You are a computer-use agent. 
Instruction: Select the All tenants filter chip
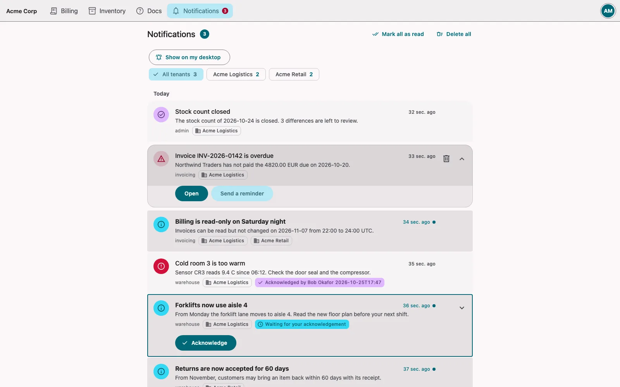point(176,74)
